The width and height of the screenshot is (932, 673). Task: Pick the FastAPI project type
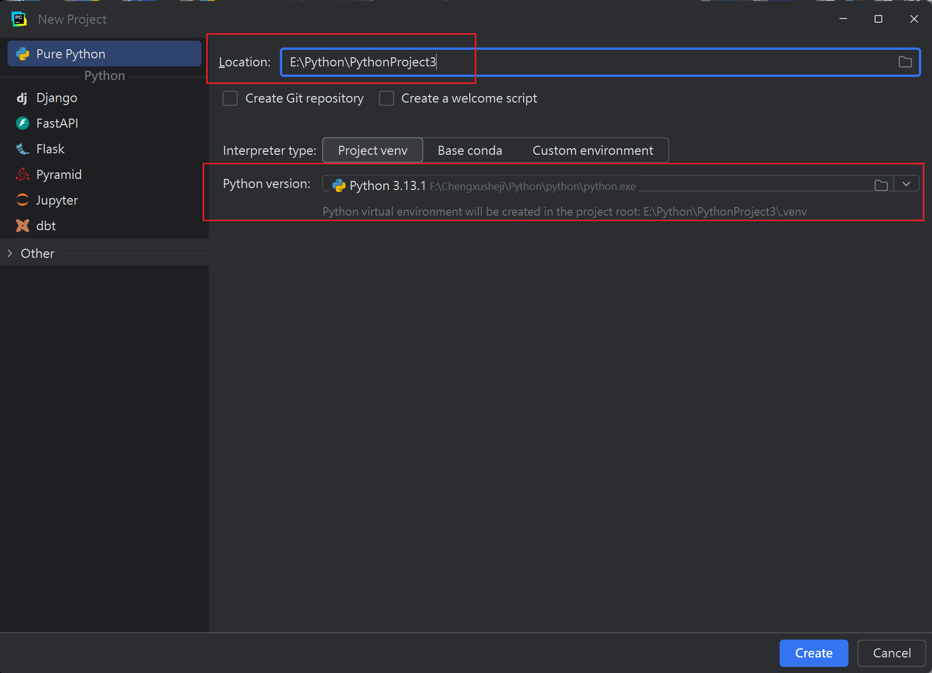(104, 123)
